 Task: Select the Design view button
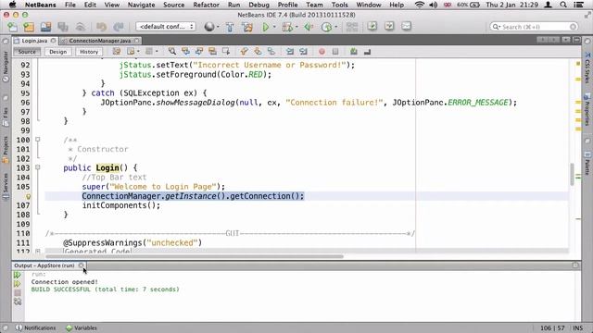click(x=57, y=52)
